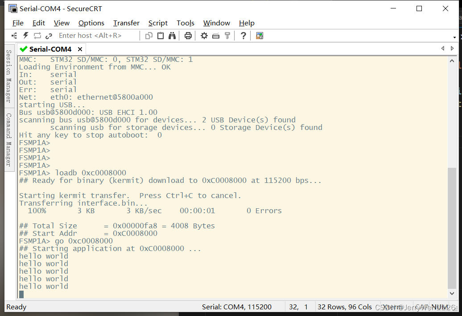Copy selected text using the Copy icon

click(x=148, y=36)
